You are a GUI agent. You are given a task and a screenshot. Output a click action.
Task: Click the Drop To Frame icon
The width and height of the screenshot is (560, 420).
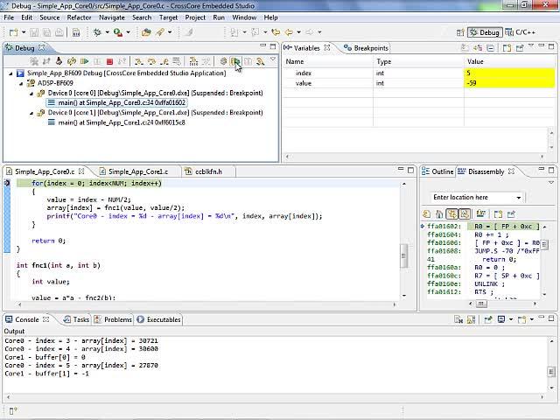click(177, 61)
